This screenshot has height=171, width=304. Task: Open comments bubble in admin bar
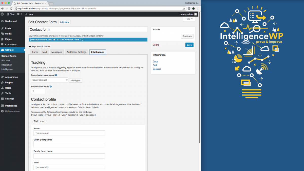(x=18, y=14)
